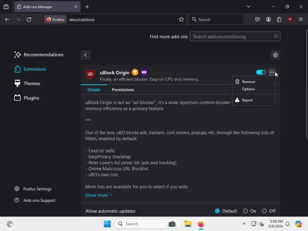Click the orange Recommended trophy badge
This screenshot has width=308, height=231.
[x=135, y=72]
